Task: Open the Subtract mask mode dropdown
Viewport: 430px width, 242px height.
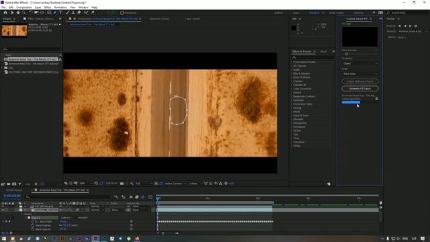Action: click(x=66, y=218)
